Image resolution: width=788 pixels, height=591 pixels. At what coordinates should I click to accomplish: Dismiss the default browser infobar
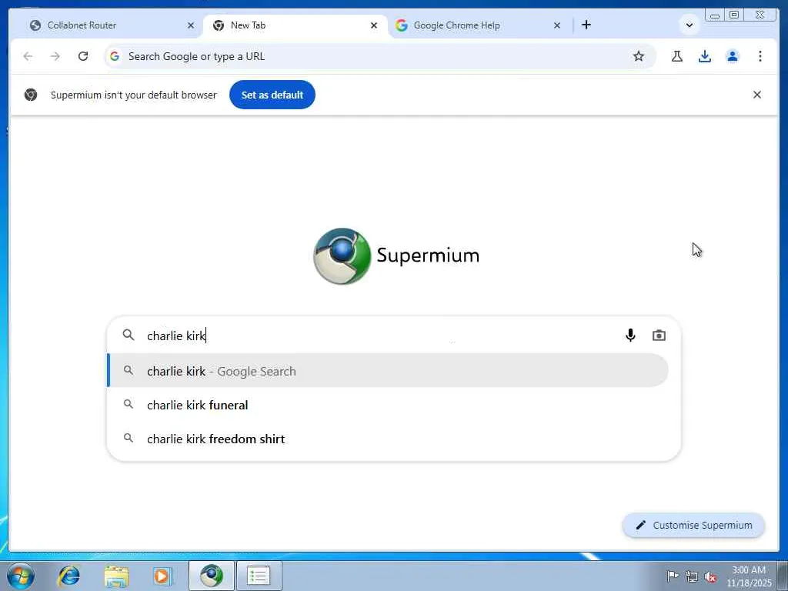pyautogui.click(x=757, y=95)
